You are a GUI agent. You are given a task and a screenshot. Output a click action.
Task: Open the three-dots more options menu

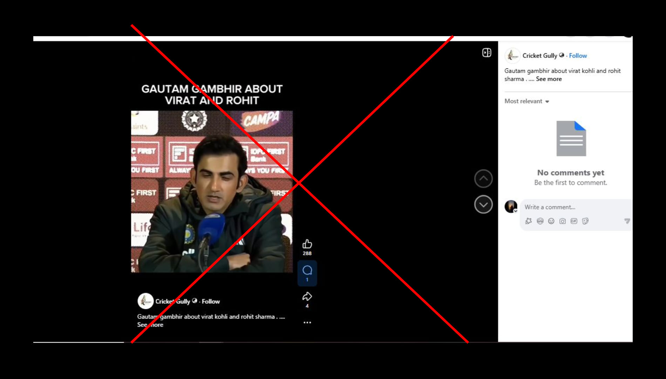point(307,323)
